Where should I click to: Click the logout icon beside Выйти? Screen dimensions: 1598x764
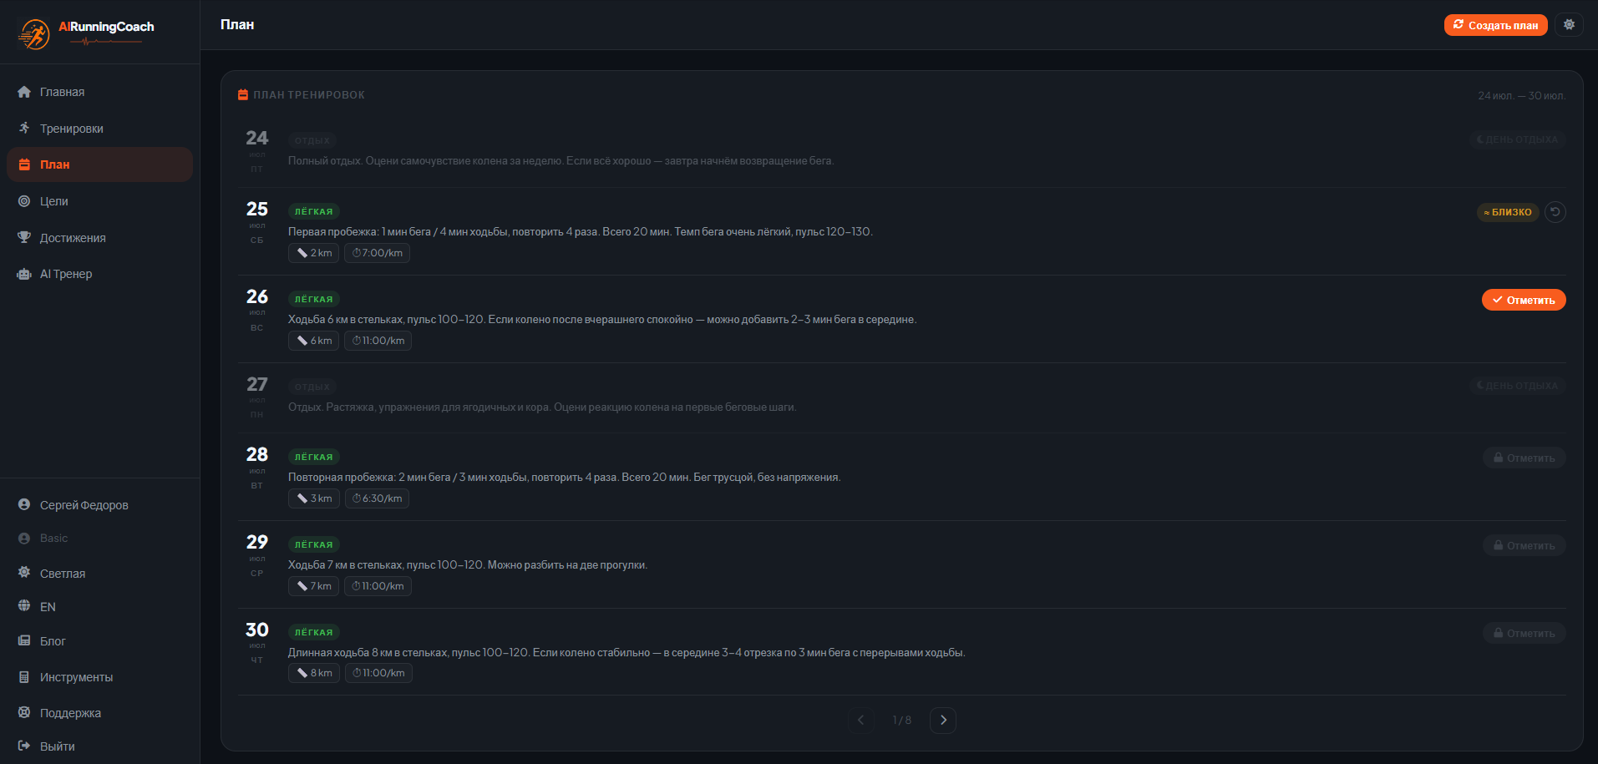click(x=24, y=746)
